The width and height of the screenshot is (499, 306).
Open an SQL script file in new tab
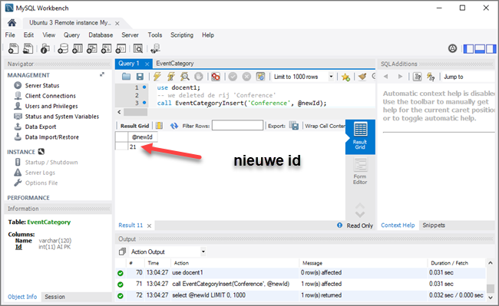pos(28,48)
